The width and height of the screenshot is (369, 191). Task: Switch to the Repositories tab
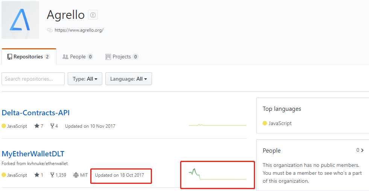tap(29, 57)
